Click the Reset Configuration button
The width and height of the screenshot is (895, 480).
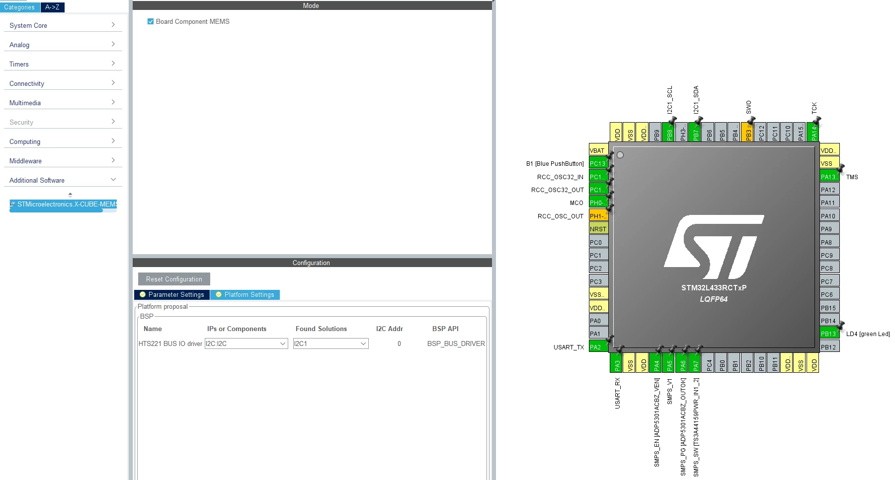tap(174, 279)
